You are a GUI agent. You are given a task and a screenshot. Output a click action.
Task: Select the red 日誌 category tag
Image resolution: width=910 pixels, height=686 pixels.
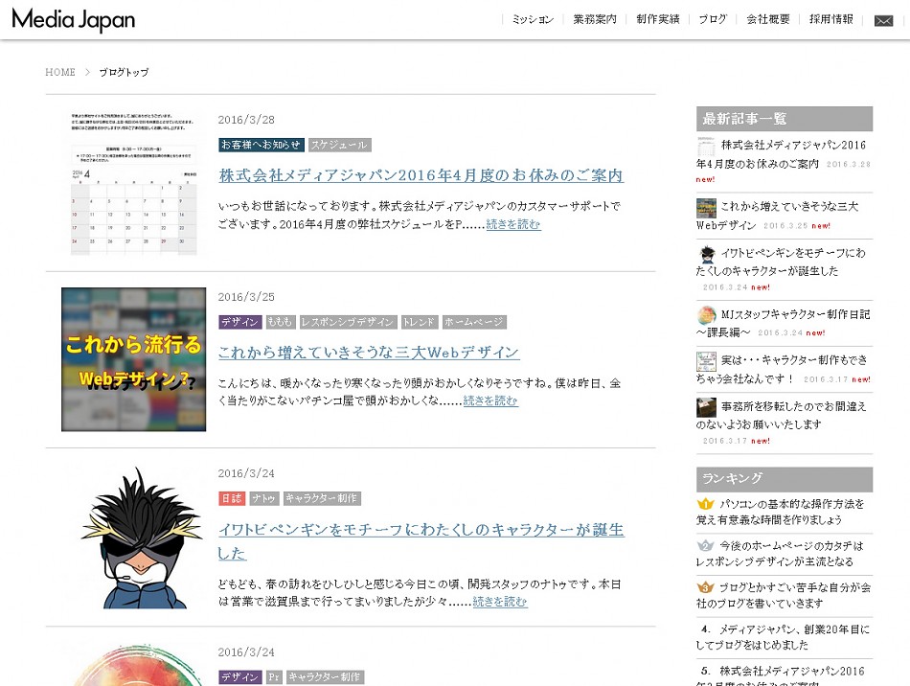pyautogui.click(x=232, y=498)
